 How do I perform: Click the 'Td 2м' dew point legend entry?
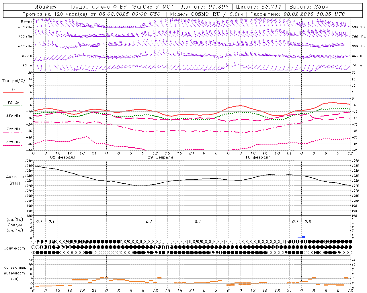tap(13, 102)
